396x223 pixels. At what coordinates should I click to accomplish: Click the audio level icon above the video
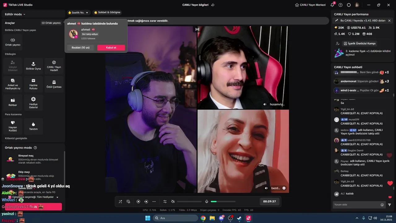pos(197,29)
